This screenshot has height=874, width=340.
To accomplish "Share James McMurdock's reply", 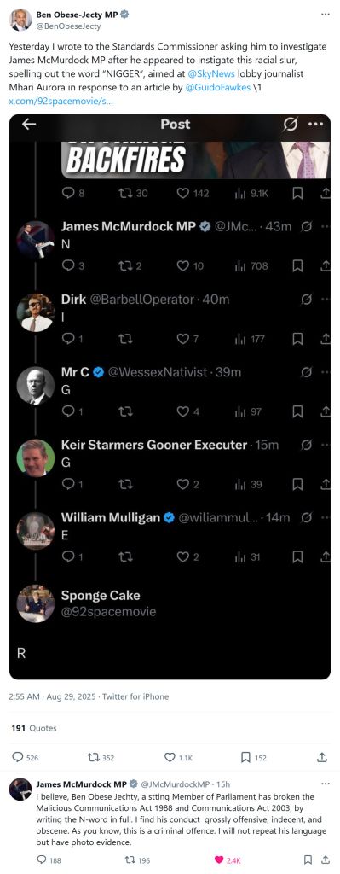I will point(324,860).
